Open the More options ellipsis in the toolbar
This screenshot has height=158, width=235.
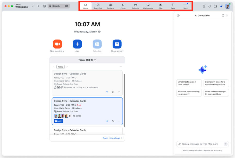click(185, 6)
